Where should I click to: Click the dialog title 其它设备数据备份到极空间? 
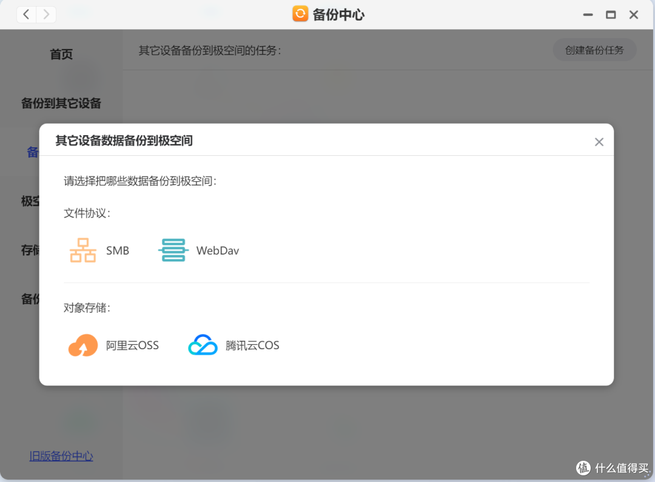coord(124,141)
